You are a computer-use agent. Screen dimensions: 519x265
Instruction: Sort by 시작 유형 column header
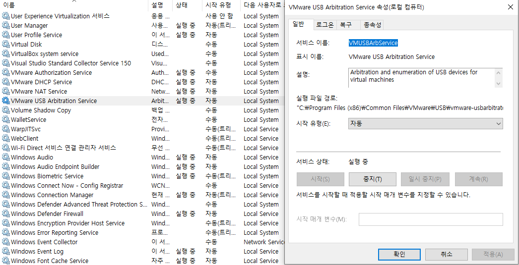click(221, 5)
